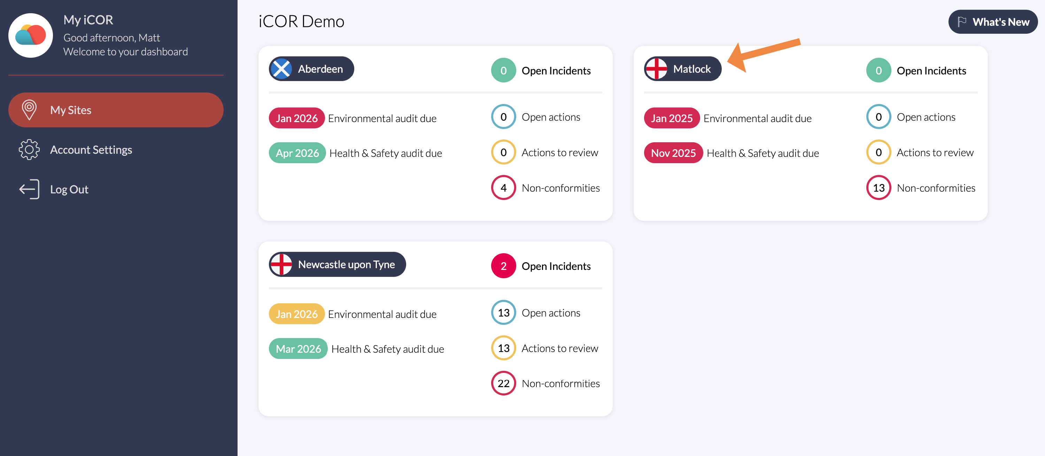Image resolution: width=1045 pixels, height=456 pixels.
Task: Select Log Out in the sidebar
Action: point(69,189)
